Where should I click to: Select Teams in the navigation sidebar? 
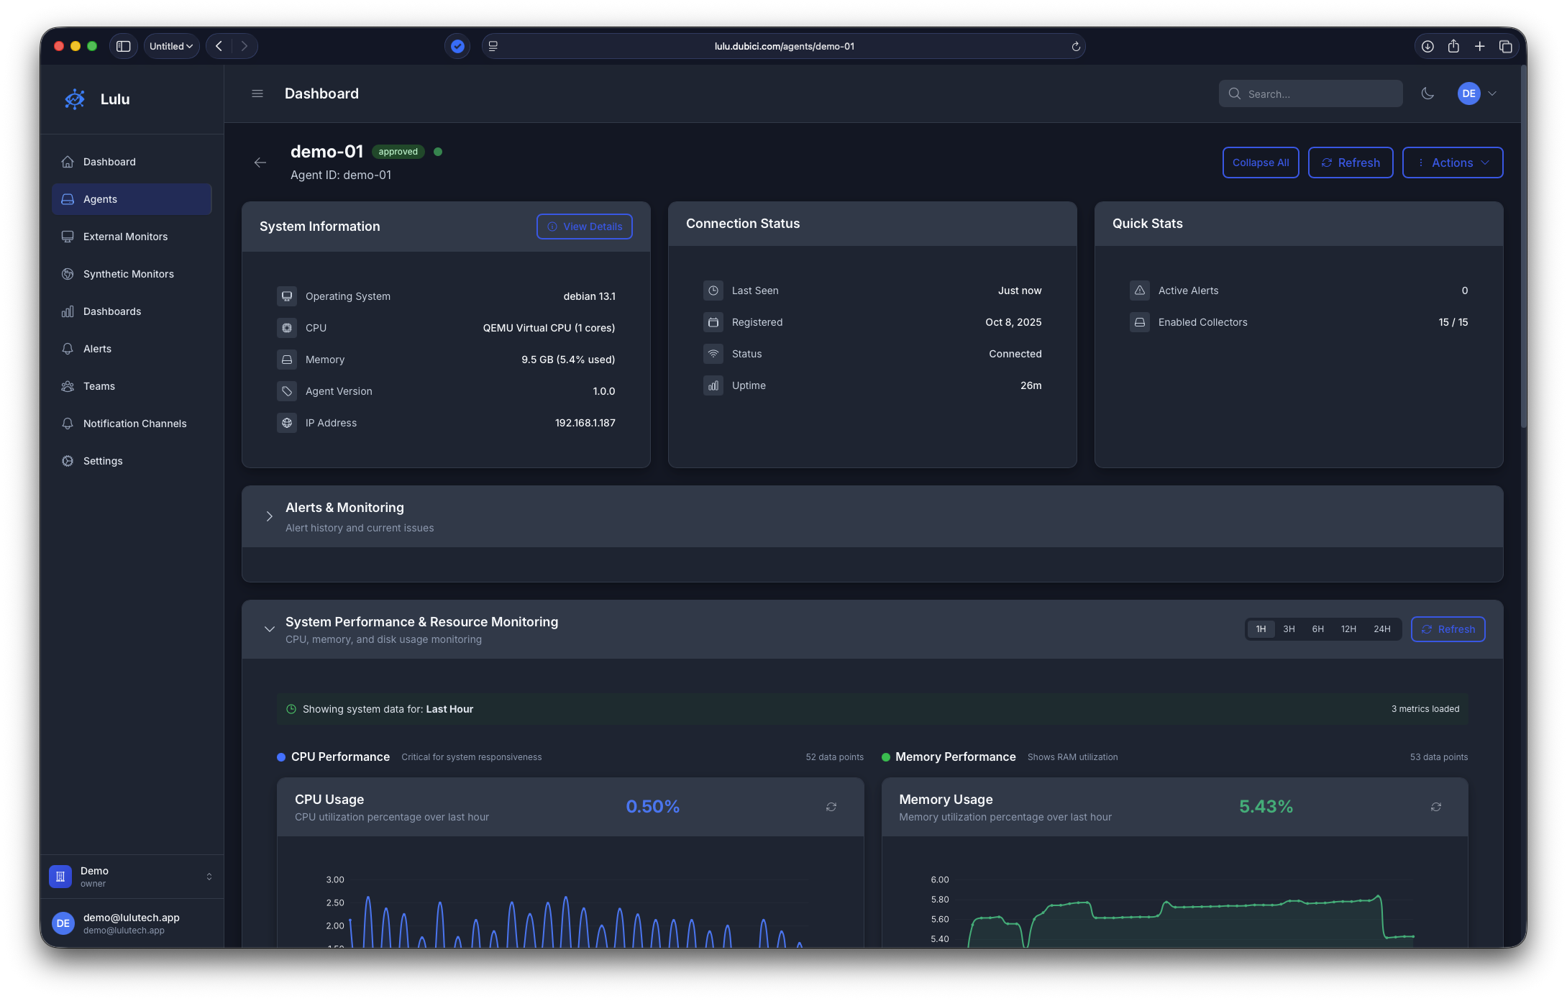click(x=99, y=385)
